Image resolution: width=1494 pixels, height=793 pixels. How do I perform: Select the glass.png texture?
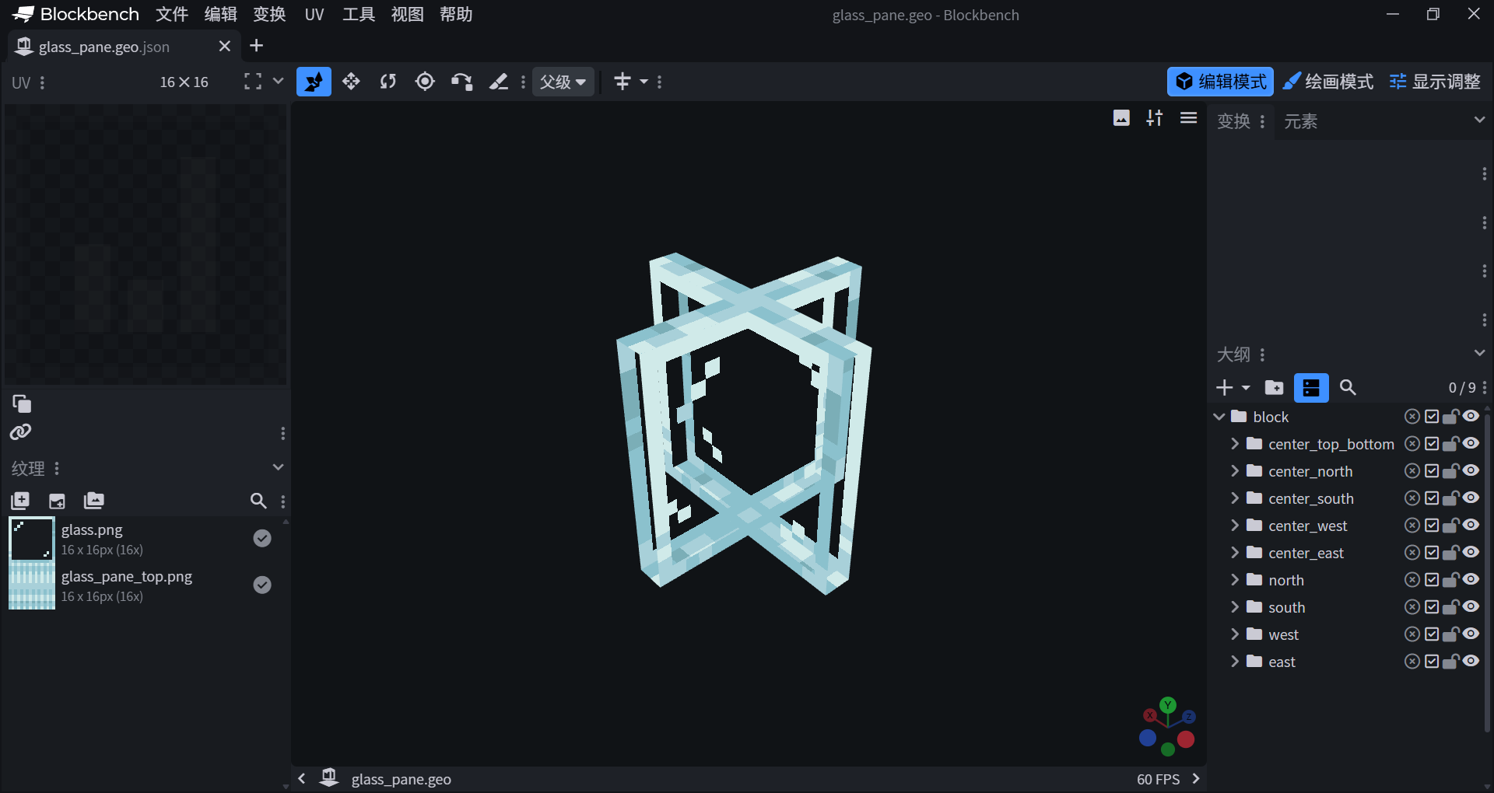(145, 539)
